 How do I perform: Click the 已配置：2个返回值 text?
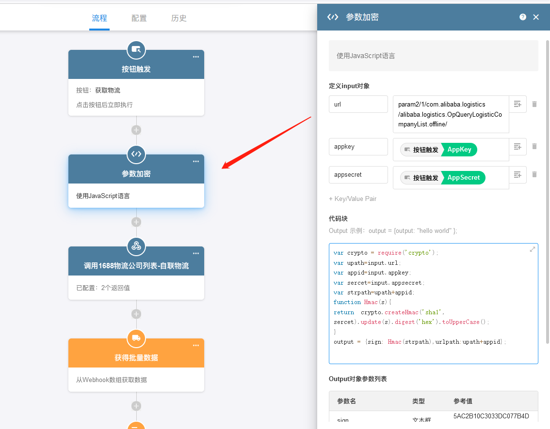click(103, 288)
